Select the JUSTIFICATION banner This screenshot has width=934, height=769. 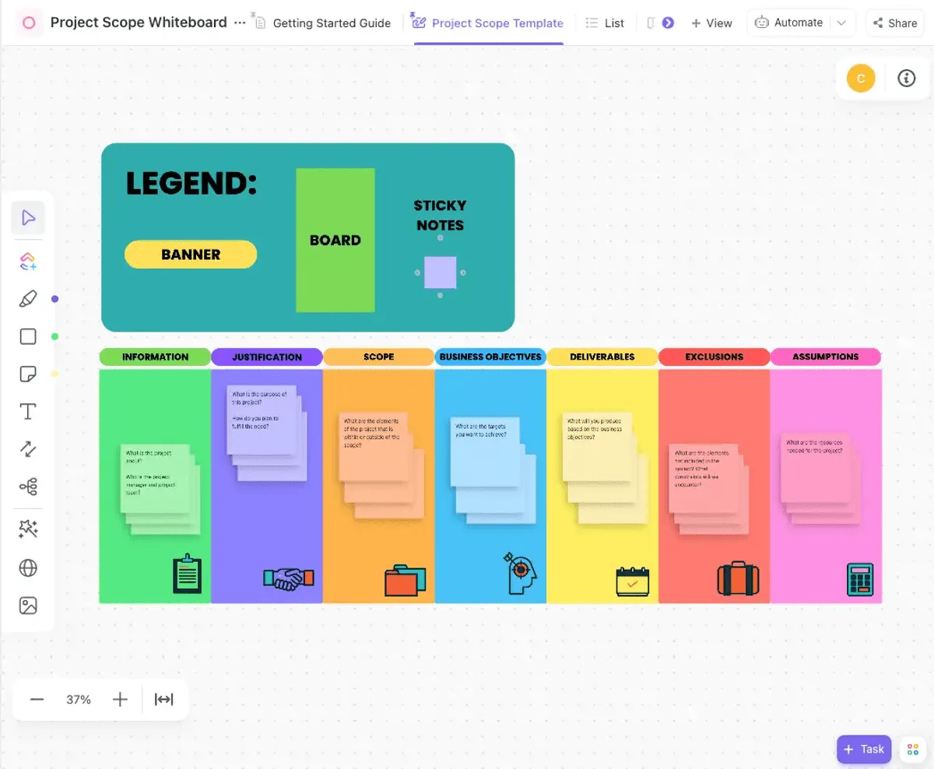click(267, 356)
